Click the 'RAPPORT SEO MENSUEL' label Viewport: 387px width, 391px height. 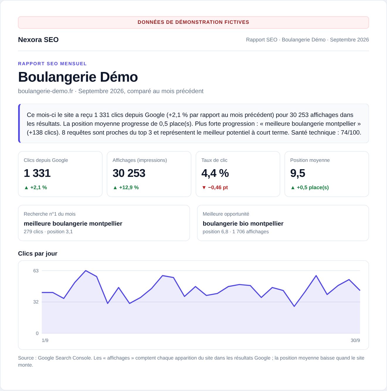point(52,64)
